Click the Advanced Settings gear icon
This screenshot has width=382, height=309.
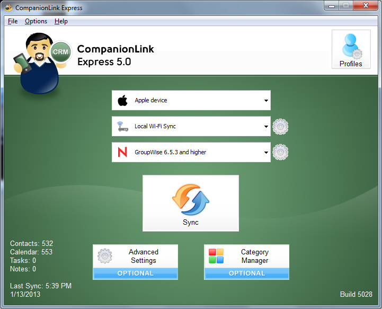pos(105,256)
